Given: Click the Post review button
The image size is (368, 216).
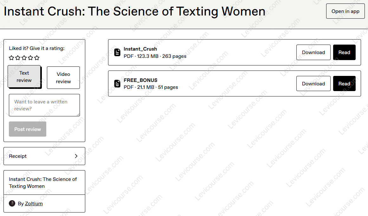Looking at the screenshot, I should [x=28, y=129].
